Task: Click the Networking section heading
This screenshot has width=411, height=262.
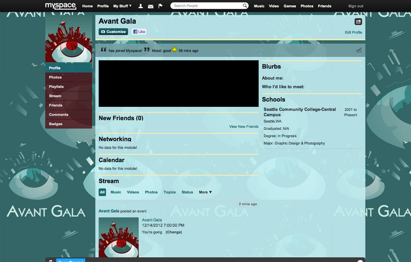Action: click(115, 139)
